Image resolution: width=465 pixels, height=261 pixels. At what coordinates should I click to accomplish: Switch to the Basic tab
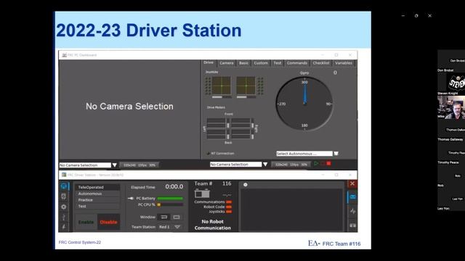click(244, 63)
